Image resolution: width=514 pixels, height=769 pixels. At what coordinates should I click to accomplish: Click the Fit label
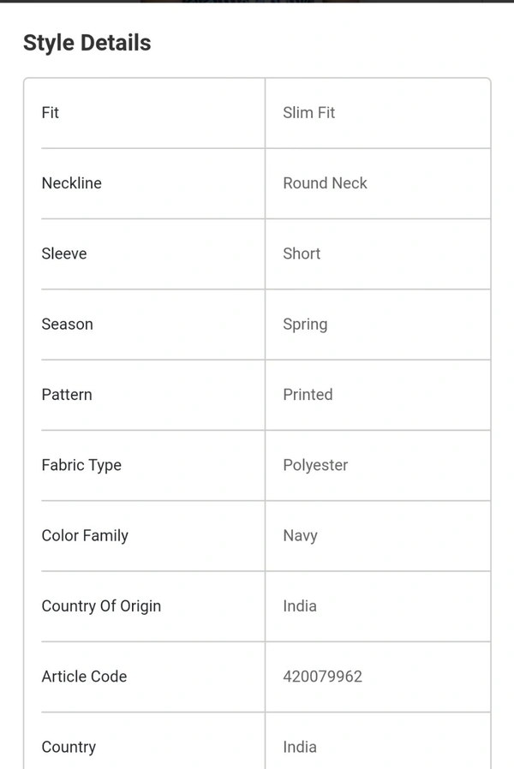click(x=50, y=113)
